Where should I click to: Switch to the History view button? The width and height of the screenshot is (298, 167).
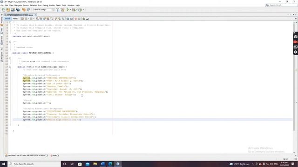click(15, 19)
